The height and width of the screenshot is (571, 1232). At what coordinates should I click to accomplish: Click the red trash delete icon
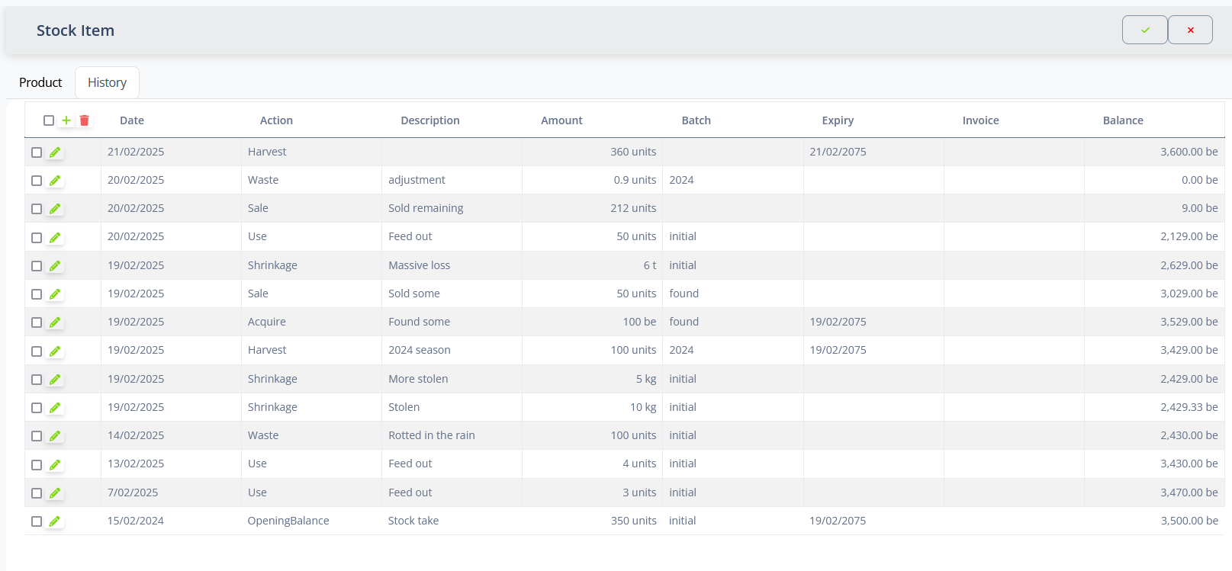click(x=85, y=120)
